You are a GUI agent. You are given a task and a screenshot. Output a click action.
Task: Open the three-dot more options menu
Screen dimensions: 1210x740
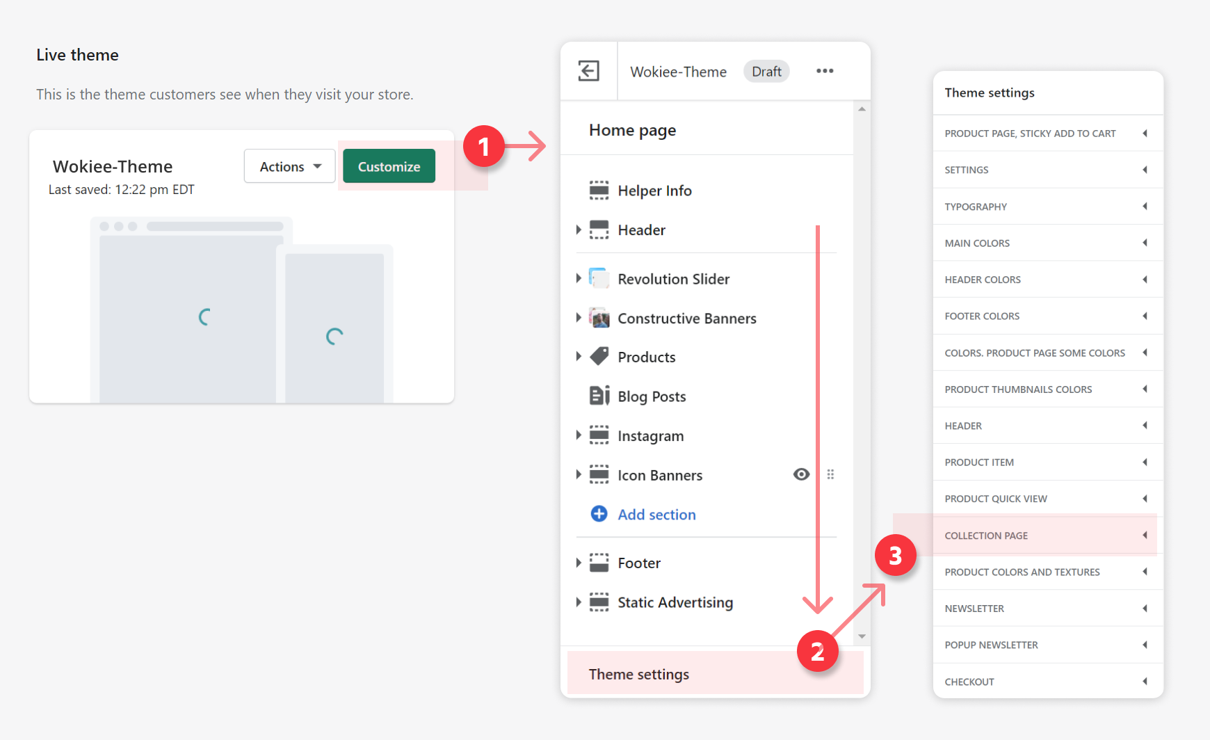coord(825,71)
